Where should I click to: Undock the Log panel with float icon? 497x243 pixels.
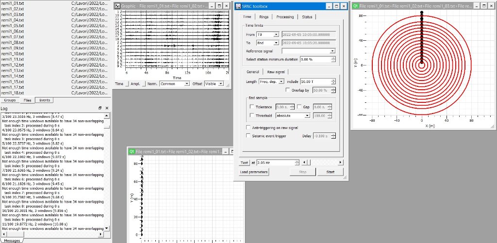99,108
